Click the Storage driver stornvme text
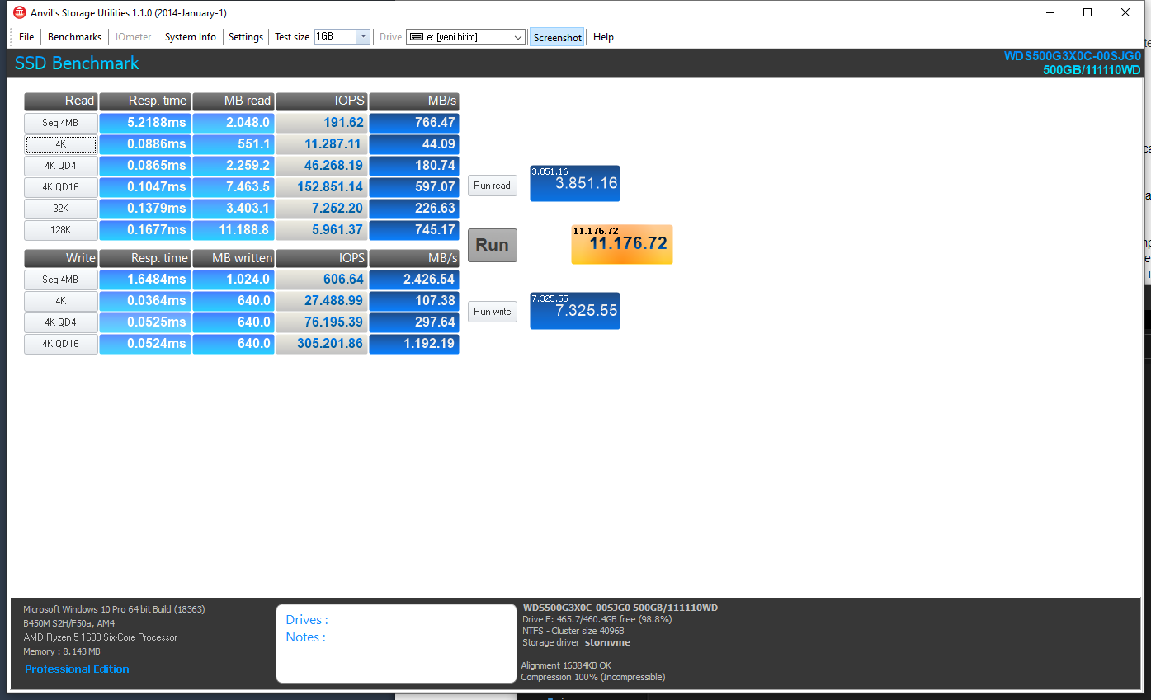The width and height of the screenshot is (1151, 700). [x=576, y=642]
